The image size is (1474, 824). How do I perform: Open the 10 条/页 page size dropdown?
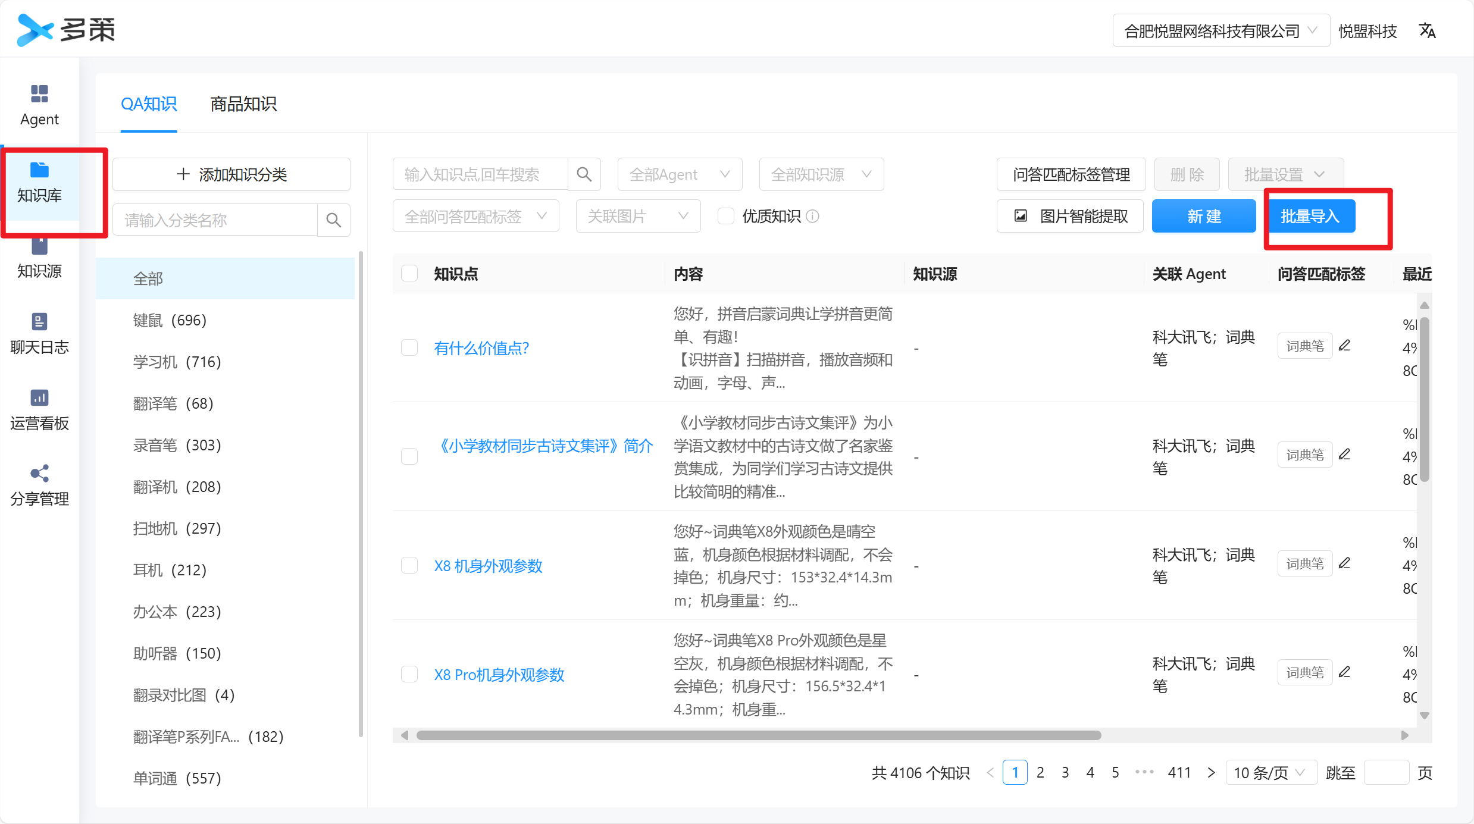(x=1271, y=773)
